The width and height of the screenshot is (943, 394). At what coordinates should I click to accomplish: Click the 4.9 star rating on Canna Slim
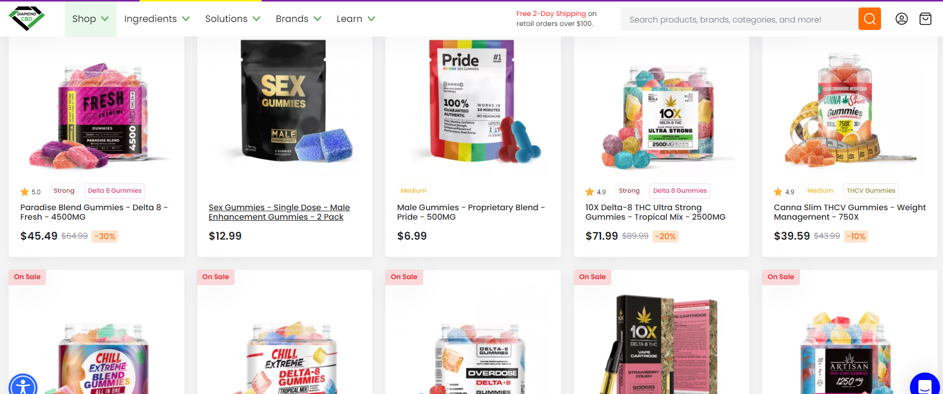coord(784,192)
